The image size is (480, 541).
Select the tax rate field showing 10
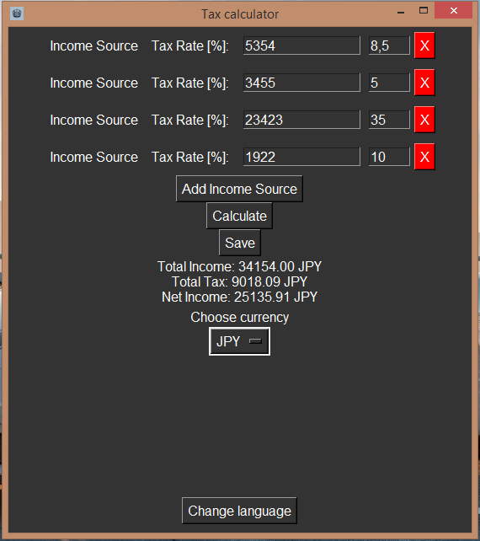pos(389,157)
